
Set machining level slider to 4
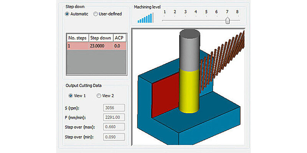pyautogui.click(x=196, y=20)
